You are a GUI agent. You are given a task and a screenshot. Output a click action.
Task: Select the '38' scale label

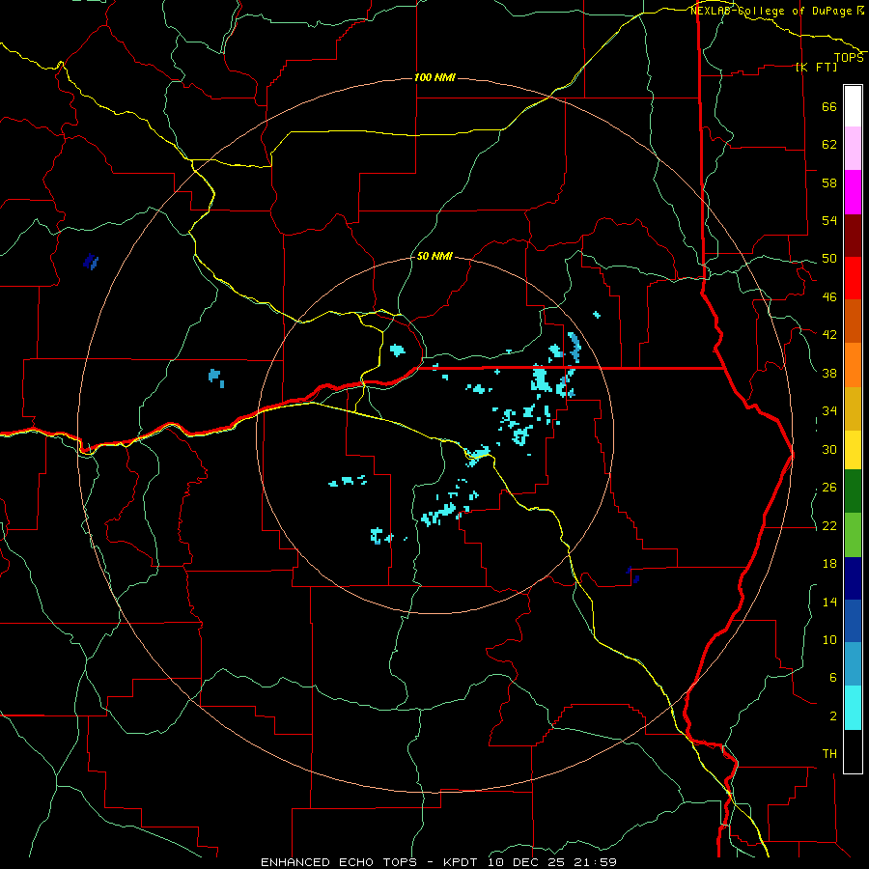click(x=829, y=374)
